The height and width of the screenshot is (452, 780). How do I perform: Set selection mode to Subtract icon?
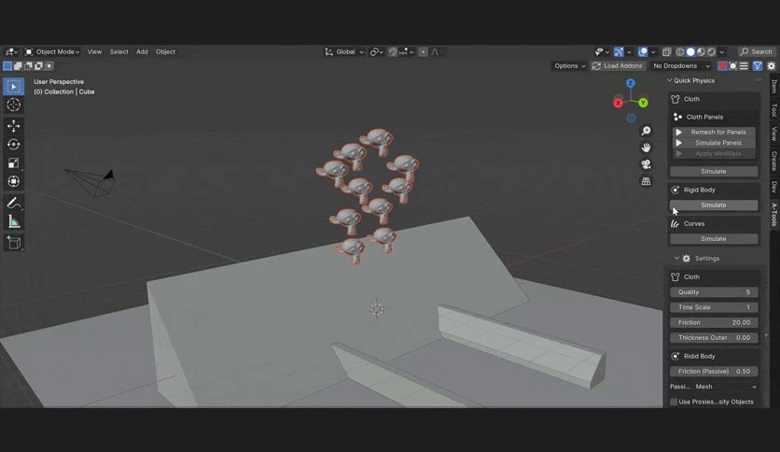point(28,65)
